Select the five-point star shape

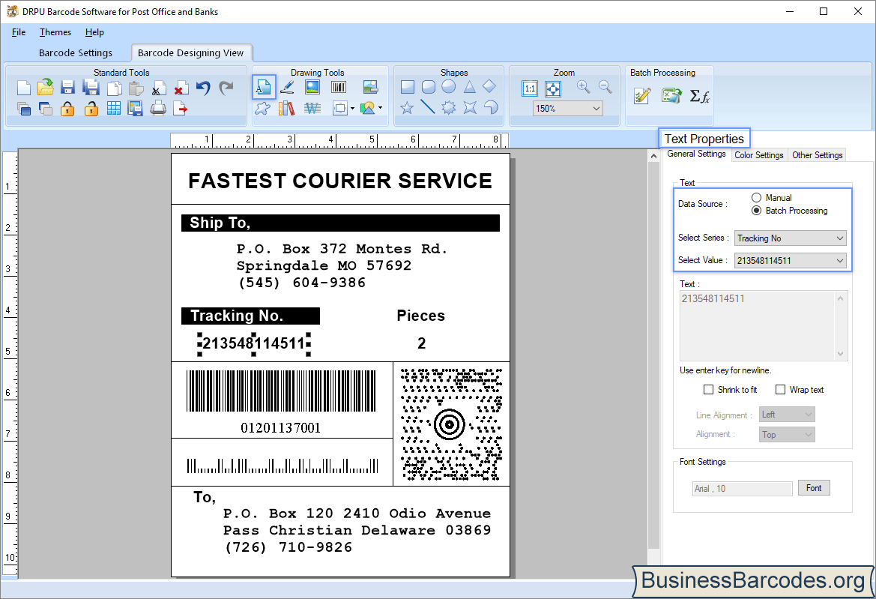(x=407, y=108)
